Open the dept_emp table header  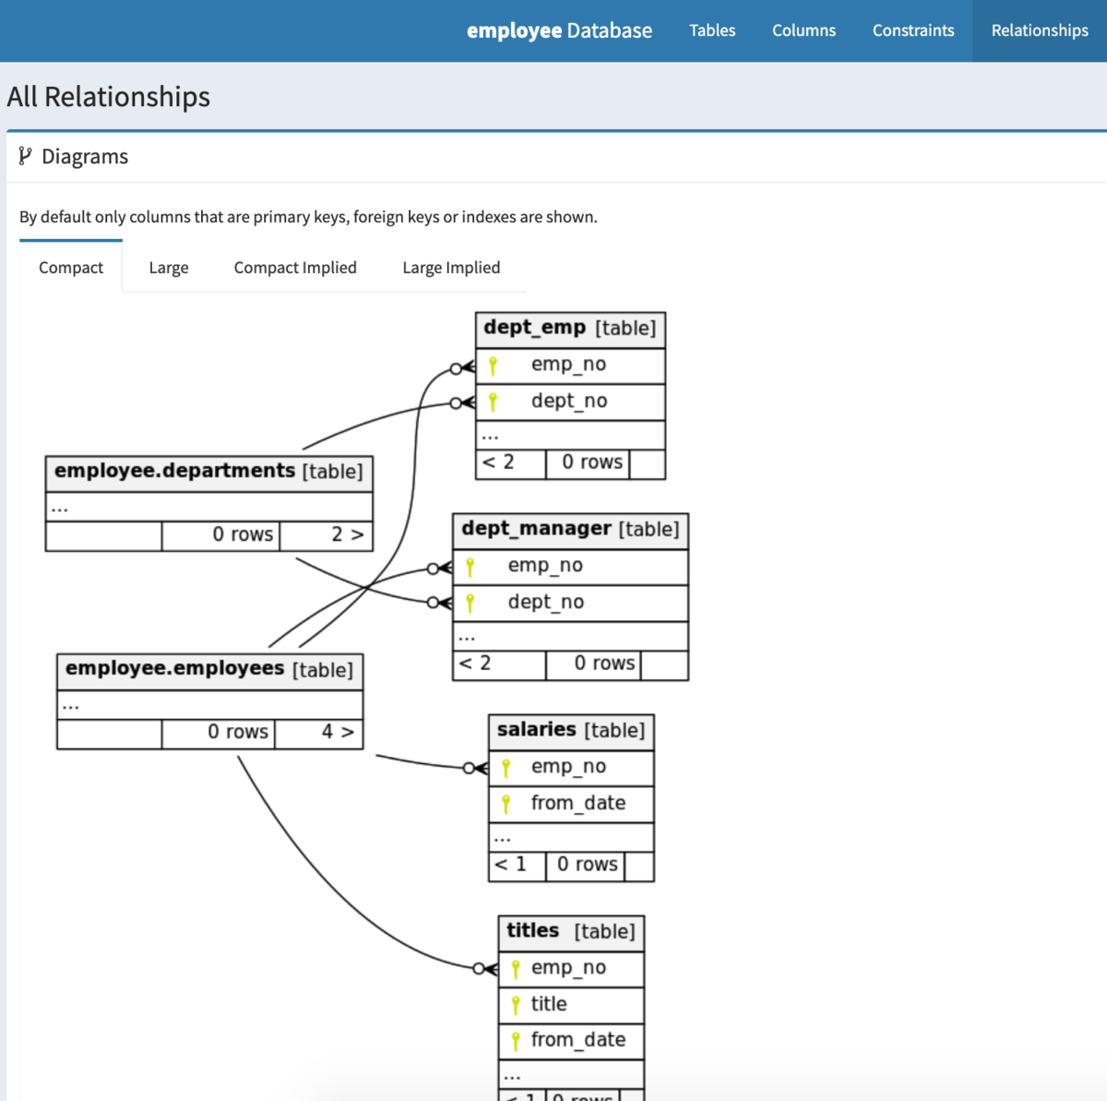[570, 329]
